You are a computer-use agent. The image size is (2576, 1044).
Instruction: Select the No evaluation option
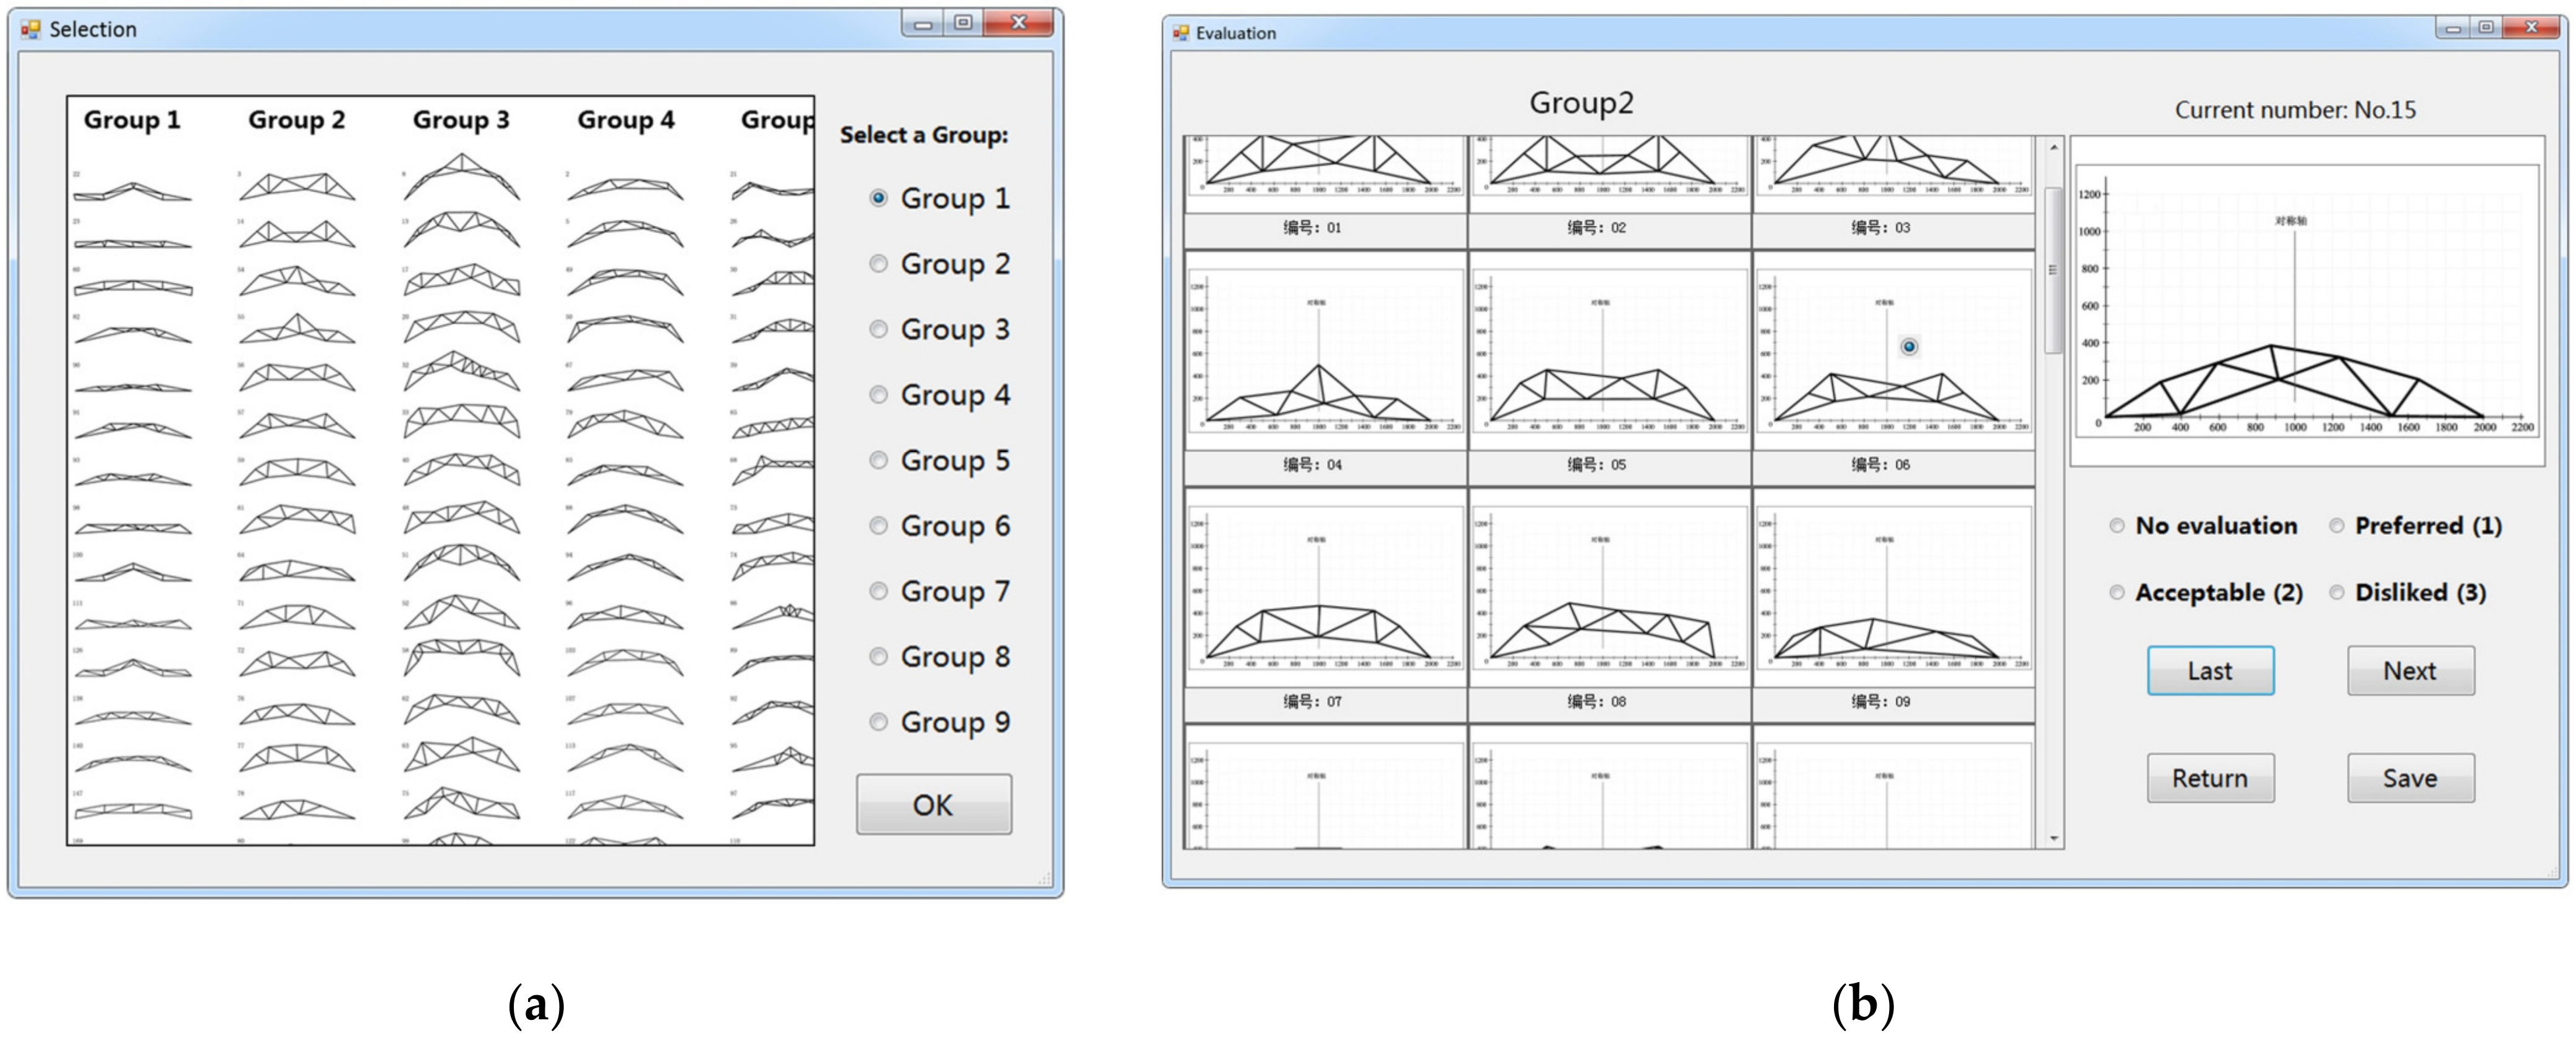pyautogui.click(x=2117, y=526)
